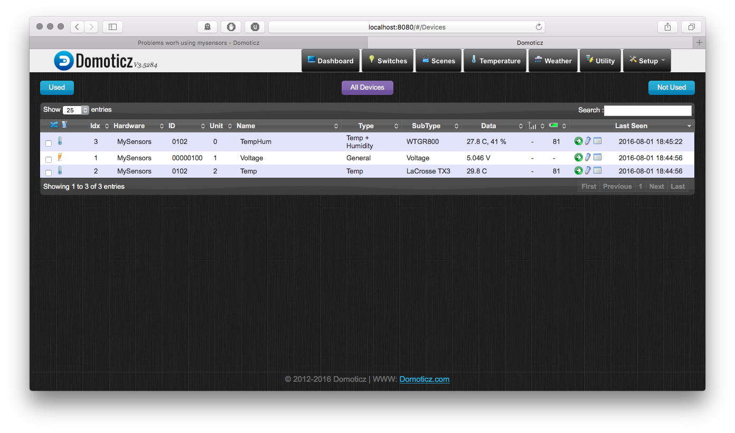
Task: Click the pencil edit icon in Voltage row
Action: 588,157
